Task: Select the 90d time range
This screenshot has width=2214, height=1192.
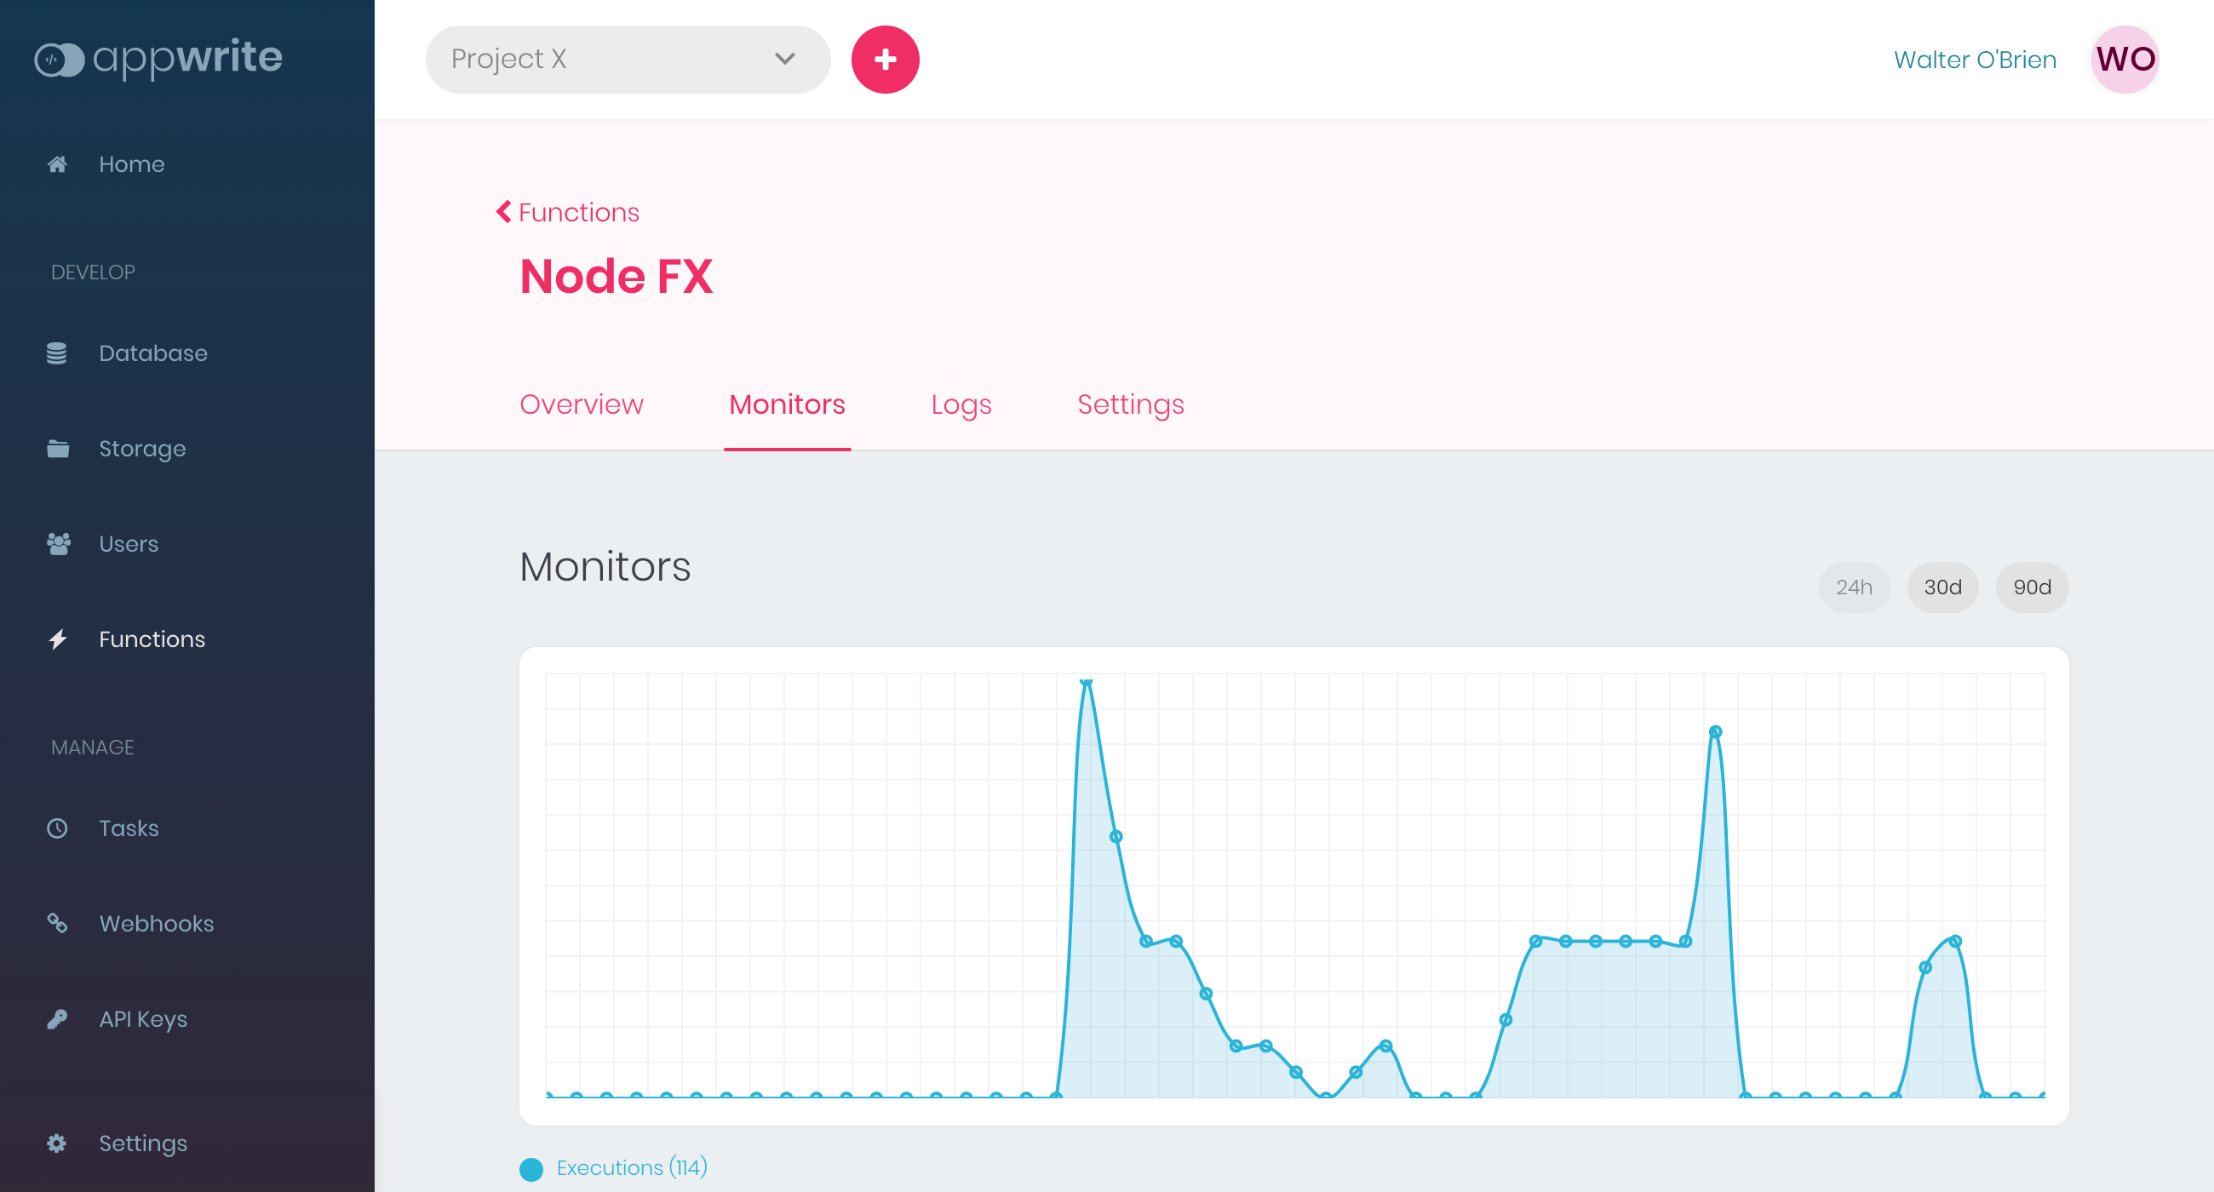Action: click(2032, 587)
